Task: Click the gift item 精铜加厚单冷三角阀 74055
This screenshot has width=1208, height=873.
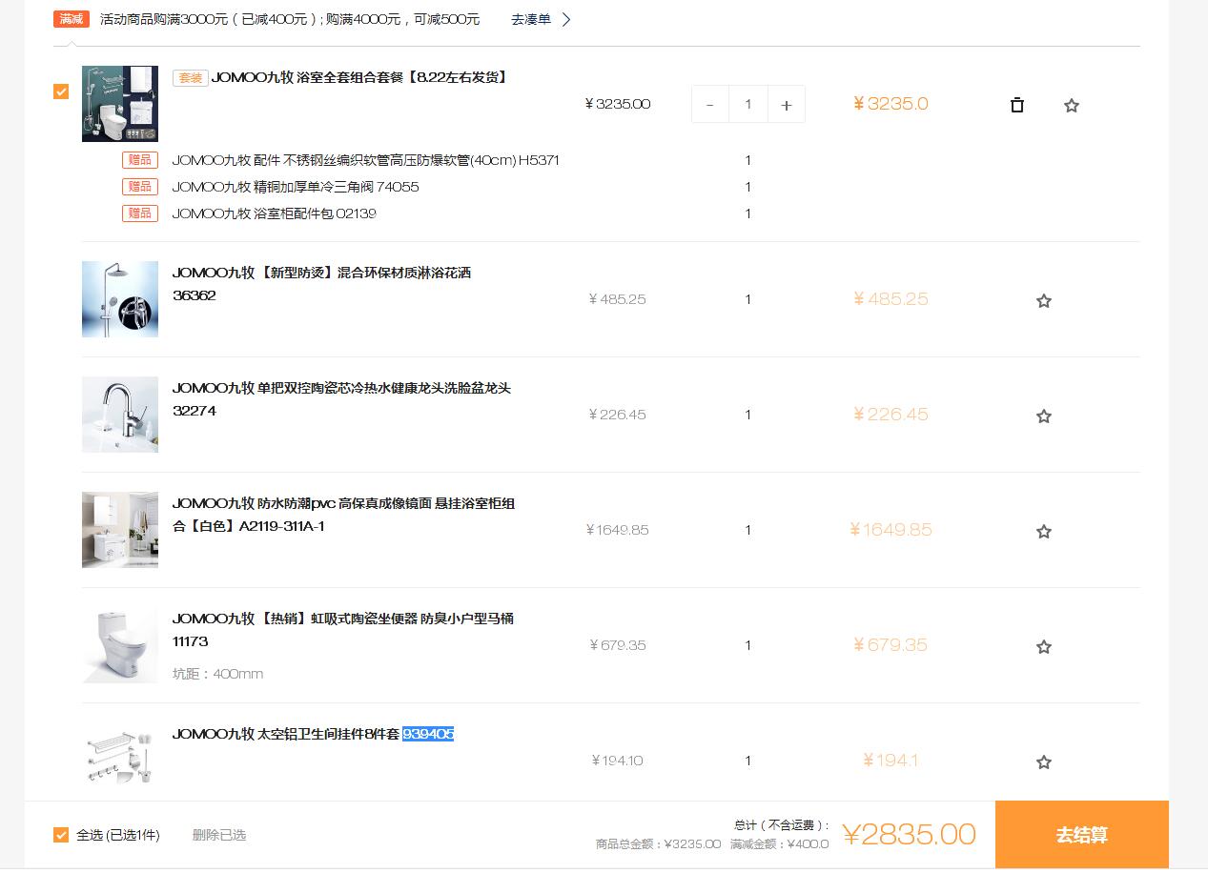Action: click(x=296, y=187)
